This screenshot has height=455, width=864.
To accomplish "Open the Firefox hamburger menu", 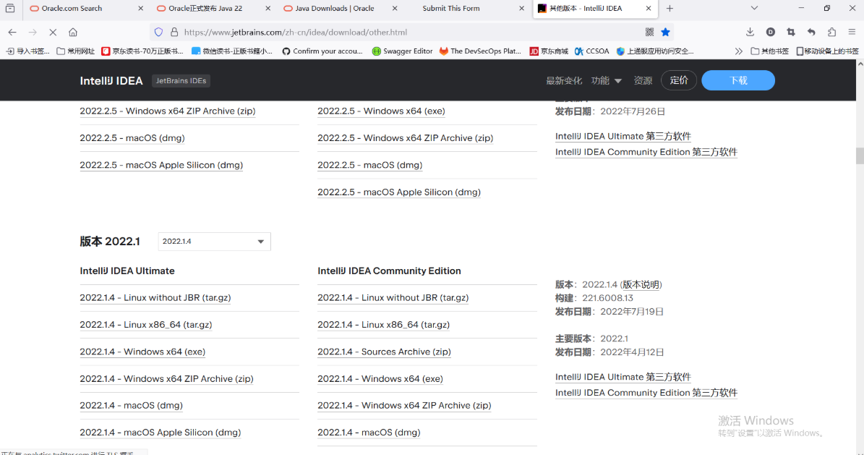I will click(852, 32).
